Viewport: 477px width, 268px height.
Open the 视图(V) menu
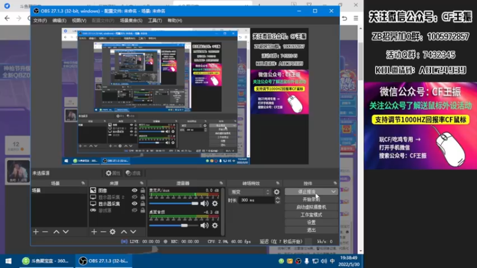click(79, 20)
